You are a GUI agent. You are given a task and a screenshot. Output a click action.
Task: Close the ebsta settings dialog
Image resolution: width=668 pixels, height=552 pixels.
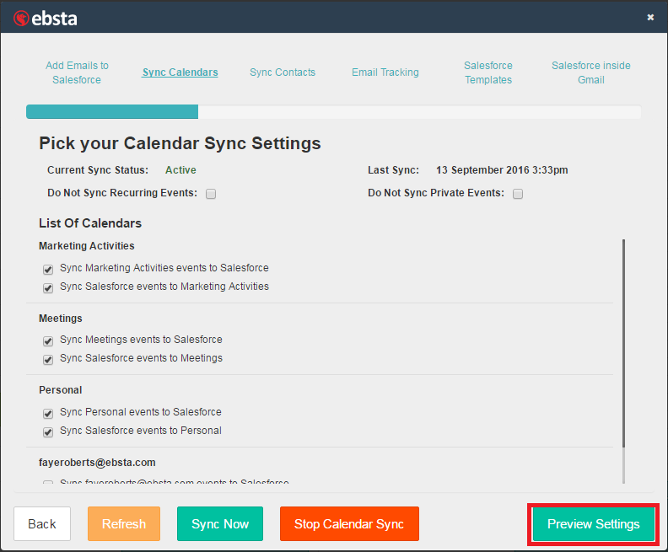point(650,17)
